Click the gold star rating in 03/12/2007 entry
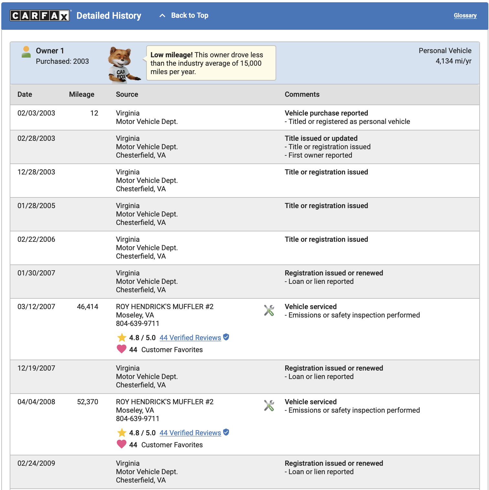The width and height of the screenshot is (489, 490). pyautogui.click(x=122, y=338)
